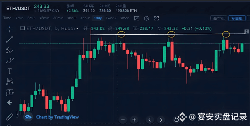
Task: Click the high price 249.68 value
Action: (x=122, y=28)
